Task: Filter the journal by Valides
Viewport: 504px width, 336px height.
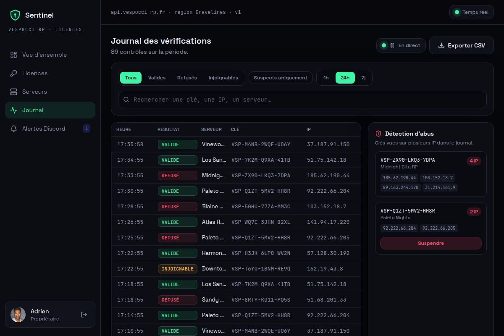Action: [x=157, y=78]
